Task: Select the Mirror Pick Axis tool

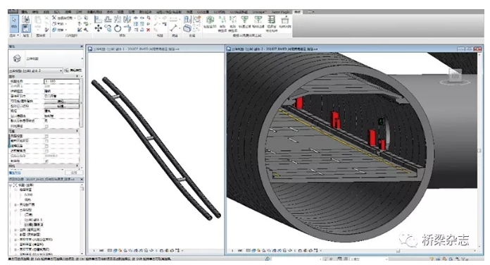Action: coord(118,20)
